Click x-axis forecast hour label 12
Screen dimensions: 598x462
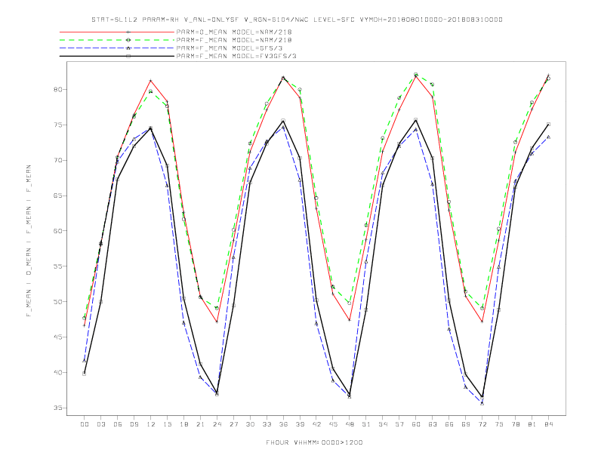(151, 424)
